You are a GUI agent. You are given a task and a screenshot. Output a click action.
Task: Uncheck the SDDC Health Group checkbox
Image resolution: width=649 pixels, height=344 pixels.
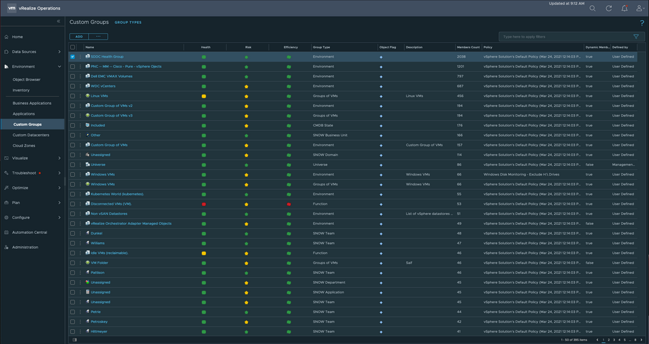pos(73,56)
